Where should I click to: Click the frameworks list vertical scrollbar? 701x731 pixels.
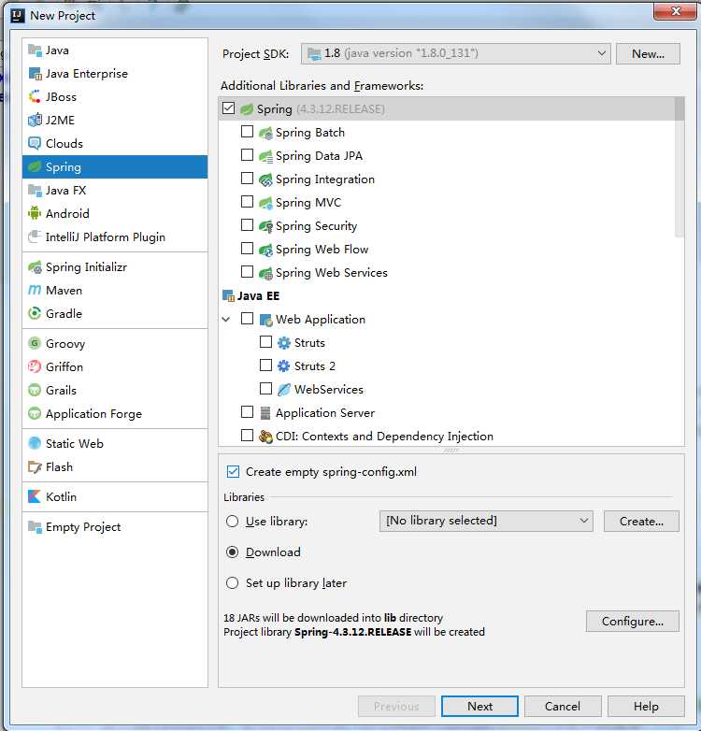680,167
